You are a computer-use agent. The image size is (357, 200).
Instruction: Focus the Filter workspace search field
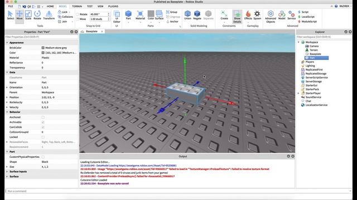coord(324,37)
